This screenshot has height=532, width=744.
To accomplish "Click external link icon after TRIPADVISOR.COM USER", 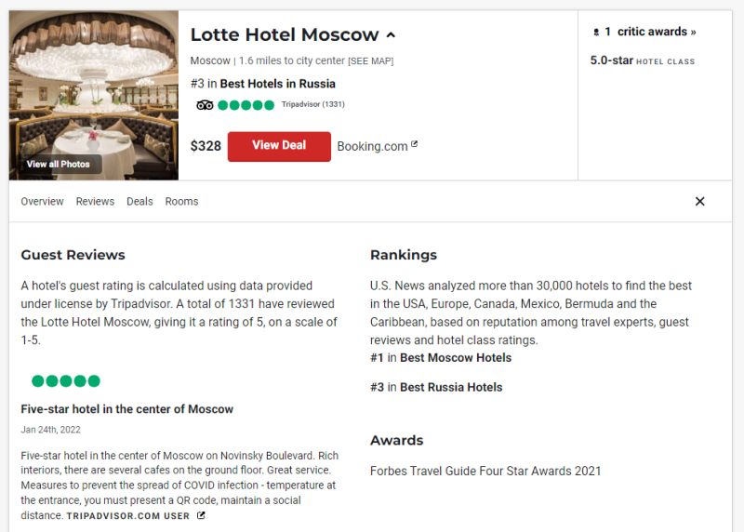I will tap(201, 515).
